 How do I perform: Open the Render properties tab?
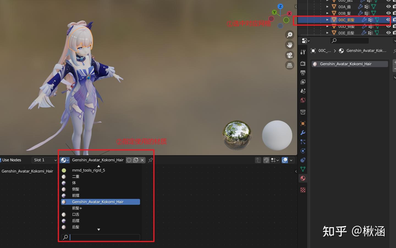(x=303, y=63)
